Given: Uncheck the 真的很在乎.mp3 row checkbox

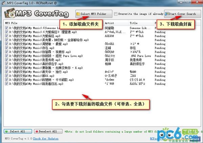Looking at the screenshot, I should click(6, 64).
